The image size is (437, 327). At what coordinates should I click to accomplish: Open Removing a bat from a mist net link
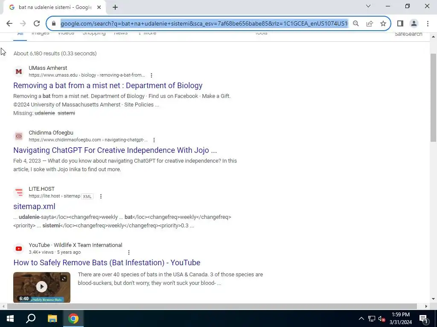(x=108, y=86)
